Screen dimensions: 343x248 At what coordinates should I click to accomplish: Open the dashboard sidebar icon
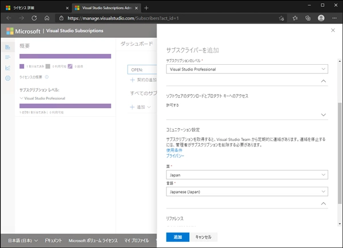click(x=7, y=47)
